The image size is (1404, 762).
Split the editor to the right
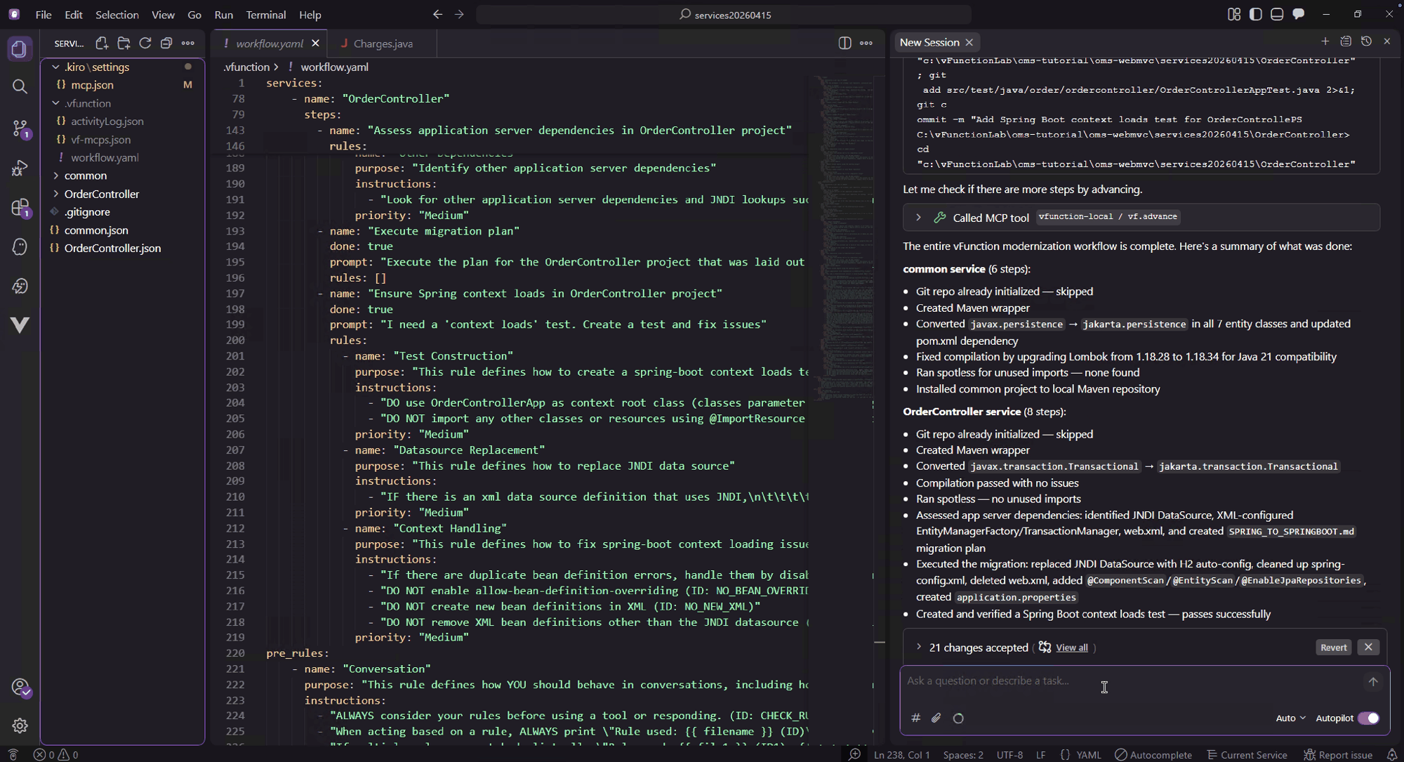point(845,44)
